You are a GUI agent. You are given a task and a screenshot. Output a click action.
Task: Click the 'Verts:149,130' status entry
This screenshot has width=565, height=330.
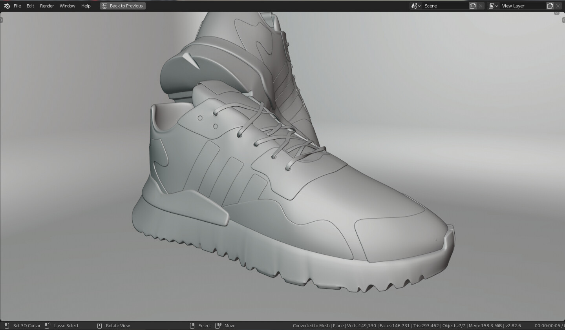[362, 326]
